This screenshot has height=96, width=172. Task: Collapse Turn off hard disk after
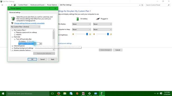pyautogui.click(x=15, y=39)
